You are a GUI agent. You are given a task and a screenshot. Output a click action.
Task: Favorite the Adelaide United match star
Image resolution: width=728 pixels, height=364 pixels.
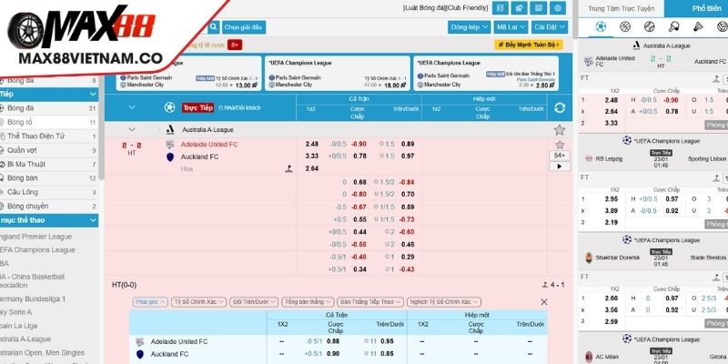(x=560, y=145)
